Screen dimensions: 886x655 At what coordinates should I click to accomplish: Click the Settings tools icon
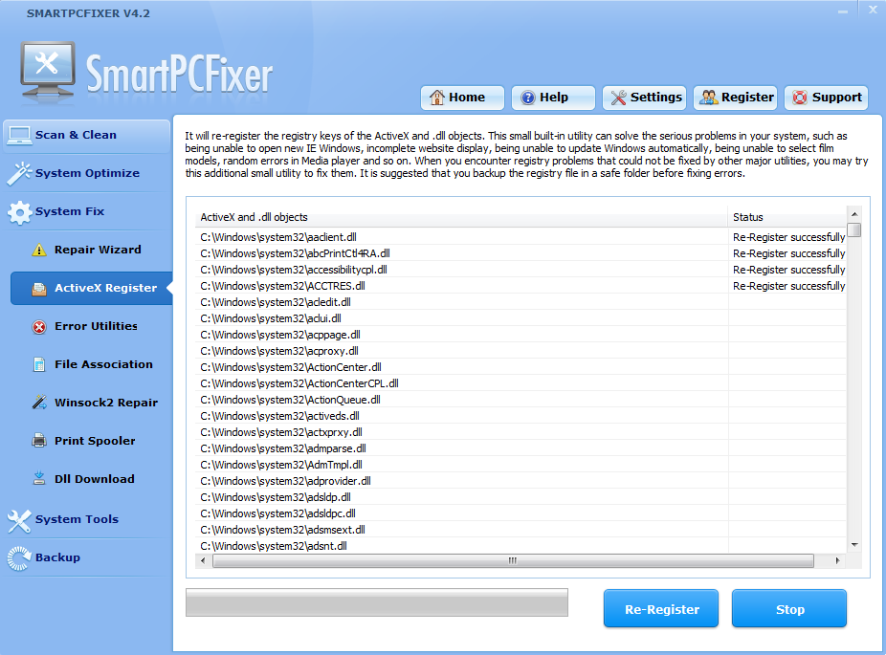[618, 98]
